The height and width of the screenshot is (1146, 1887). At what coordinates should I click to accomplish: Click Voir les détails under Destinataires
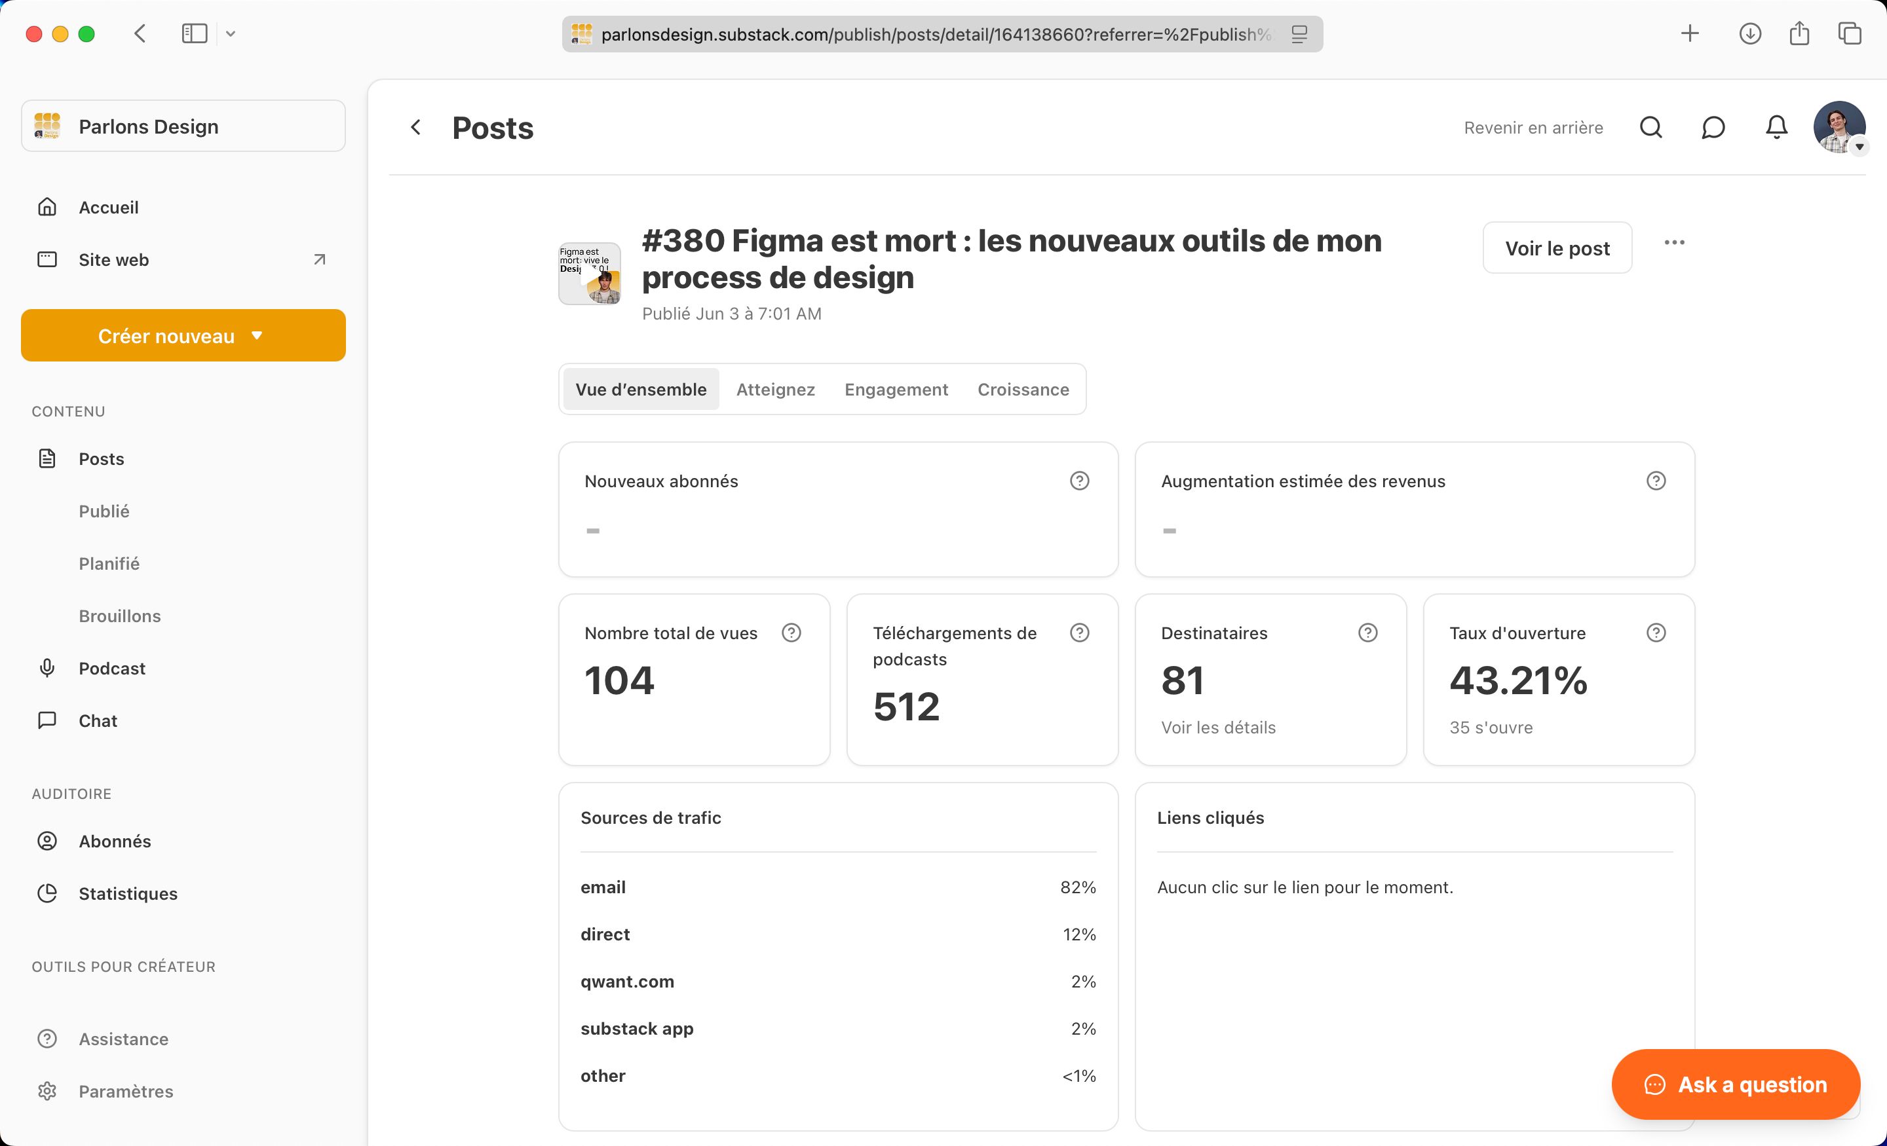pos(1219,728)
